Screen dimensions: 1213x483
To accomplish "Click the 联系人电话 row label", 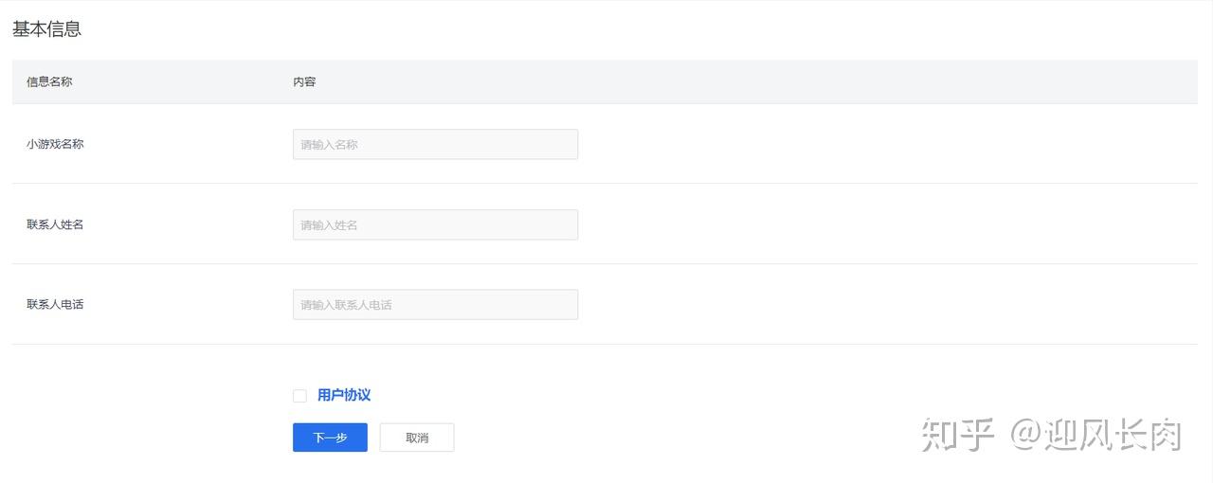I will pyautogui.click(x=55, y=304).
